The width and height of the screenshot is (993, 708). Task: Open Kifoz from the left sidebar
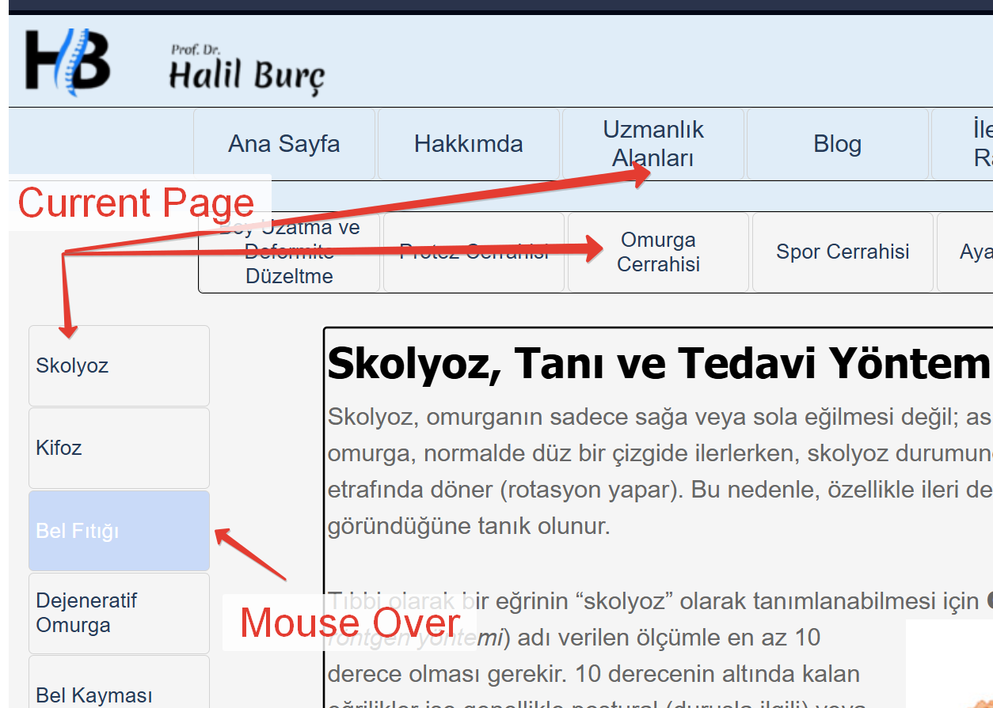(x=119, y=448)
